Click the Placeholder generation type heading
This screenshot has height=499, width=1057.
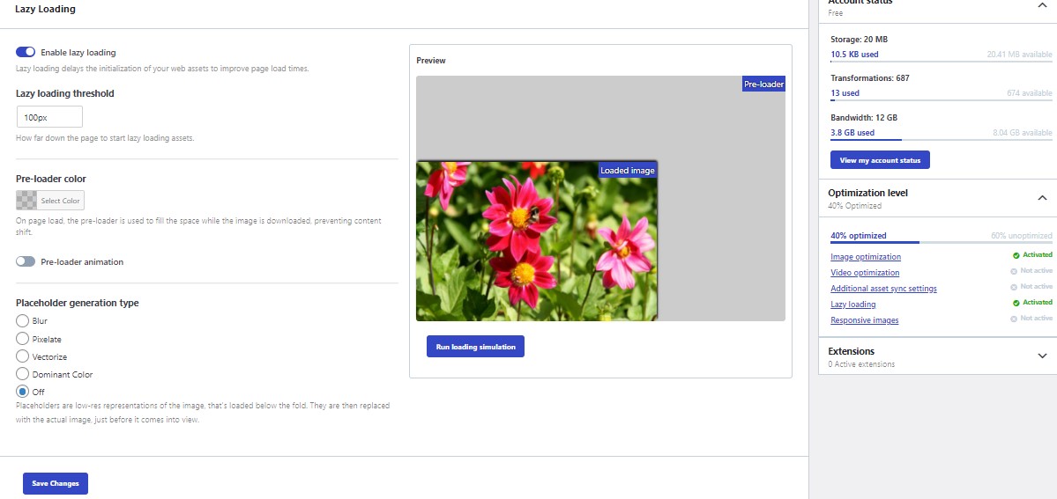pyautogui.click(x=78, y=303)
